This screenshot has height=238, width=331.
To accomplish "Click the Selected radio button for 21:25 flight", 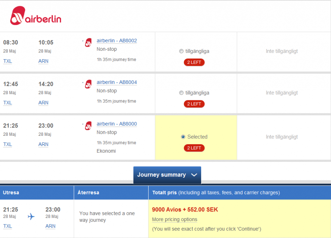I will click(x=183, y=137).
